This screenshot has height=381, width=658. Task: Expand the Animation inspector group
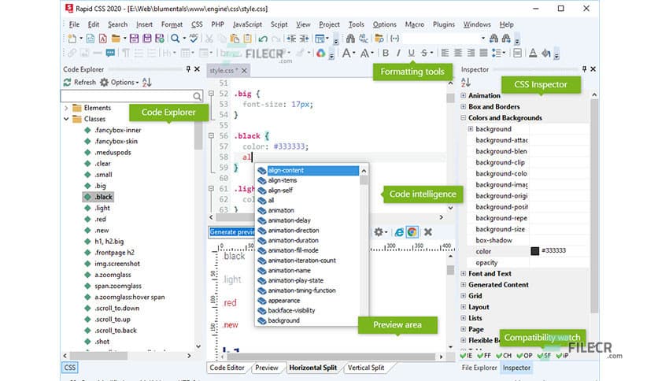pos(464,96)
